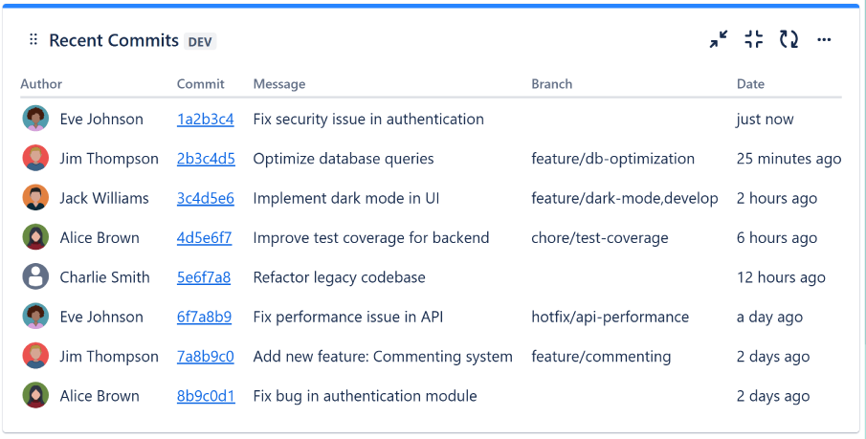Click branch chore/test-coverage

pos(600,238)
